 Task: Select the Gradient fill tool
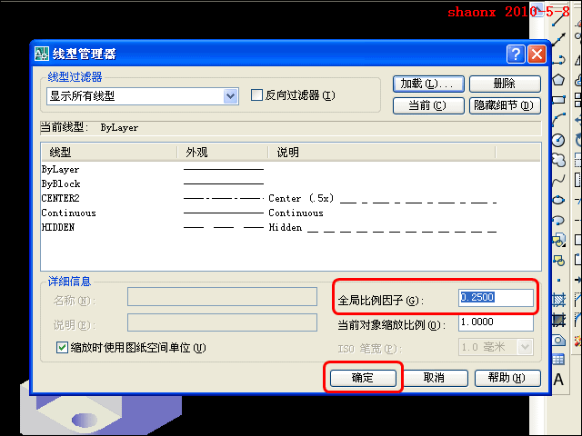(x=558, y=320)
